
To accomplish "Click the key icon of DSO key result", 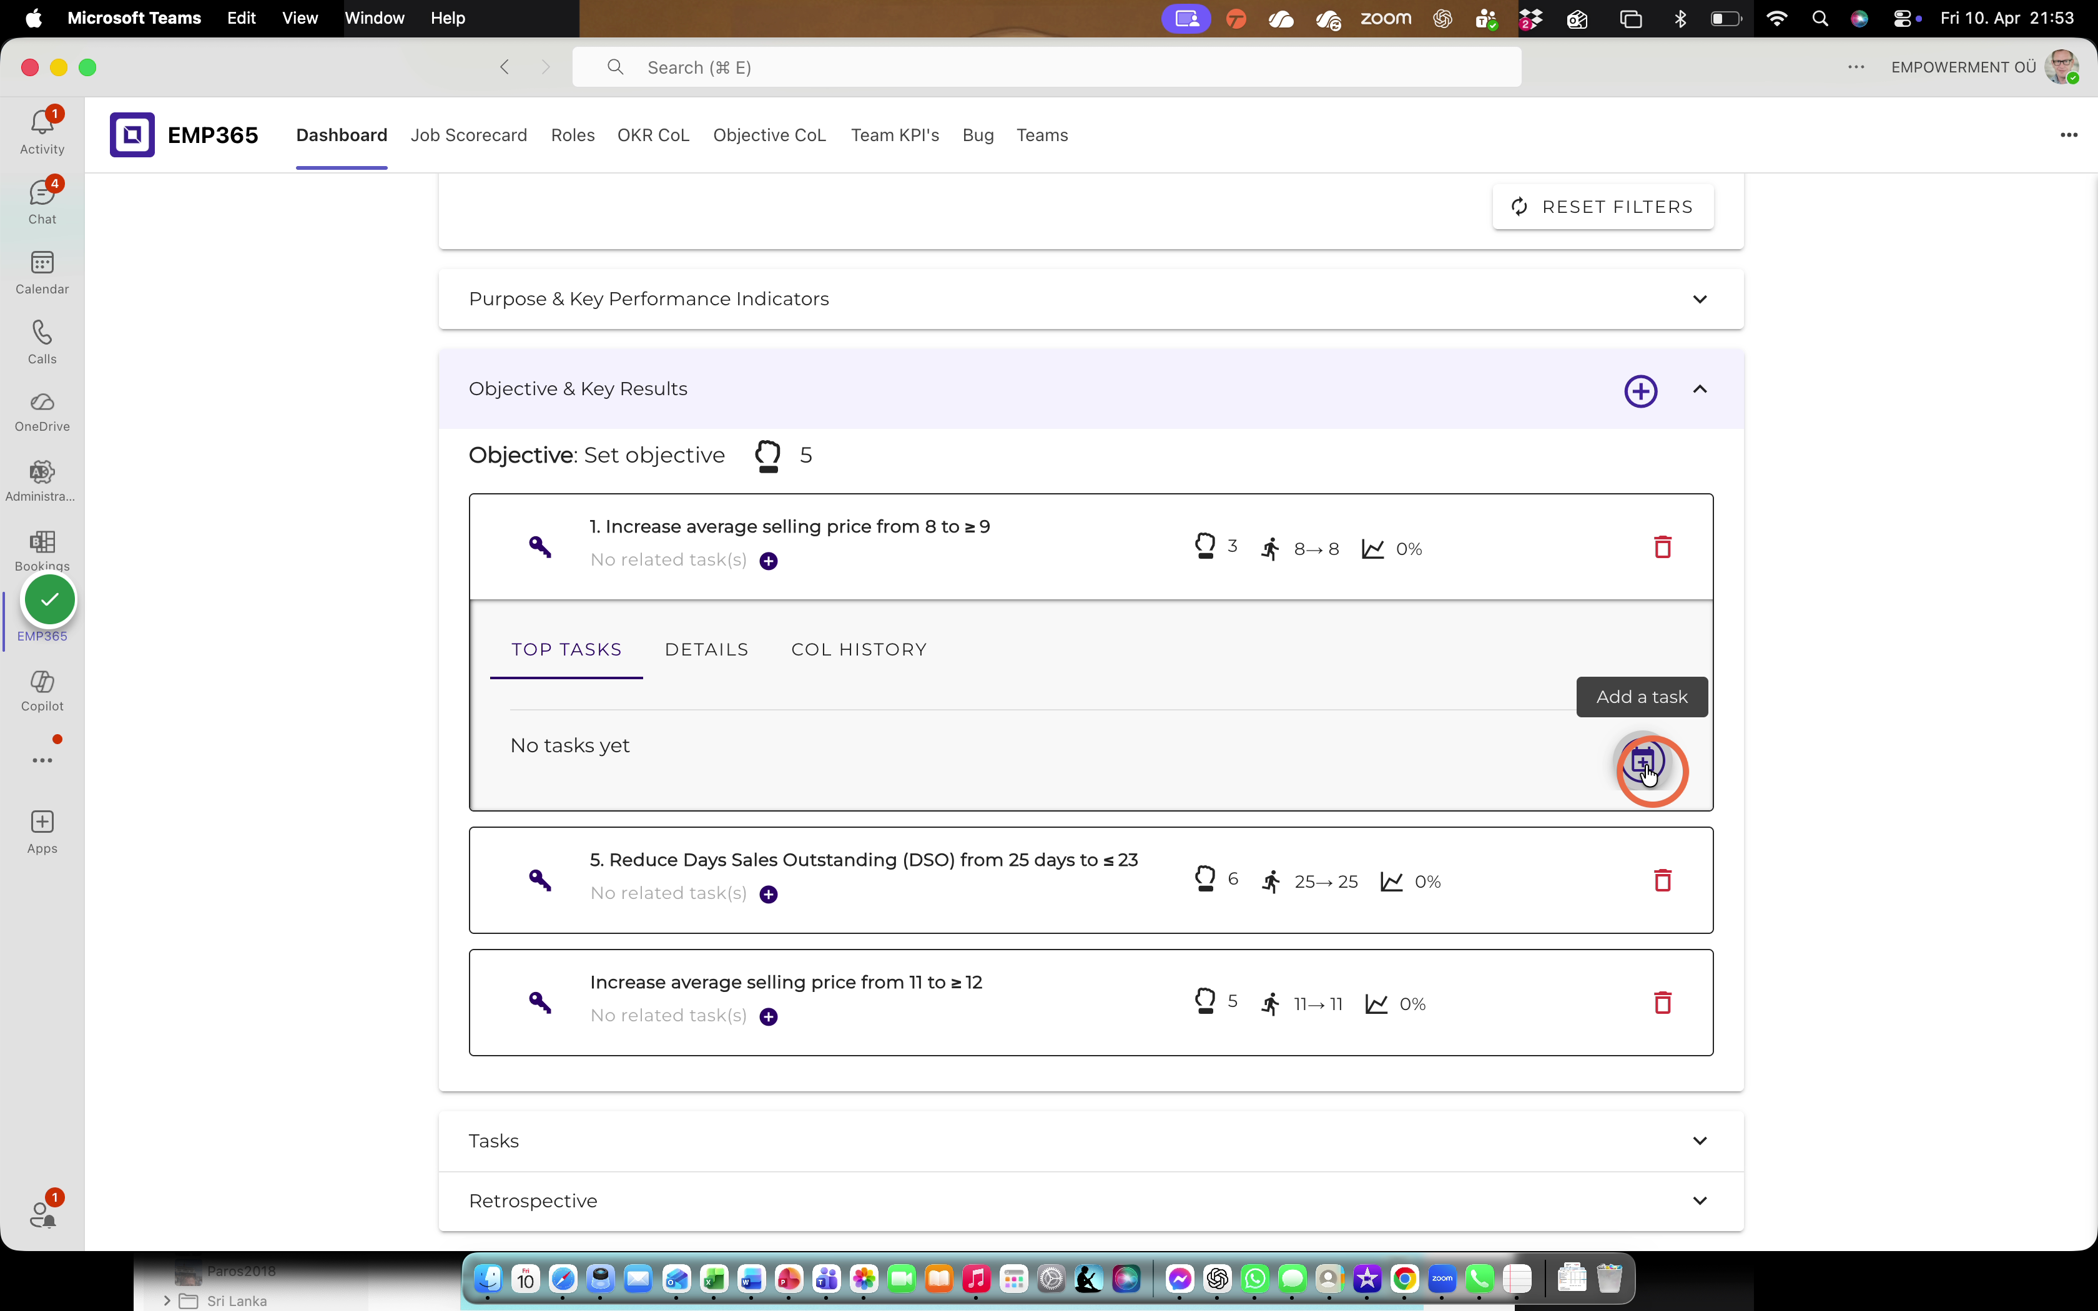I will [540, 880].
